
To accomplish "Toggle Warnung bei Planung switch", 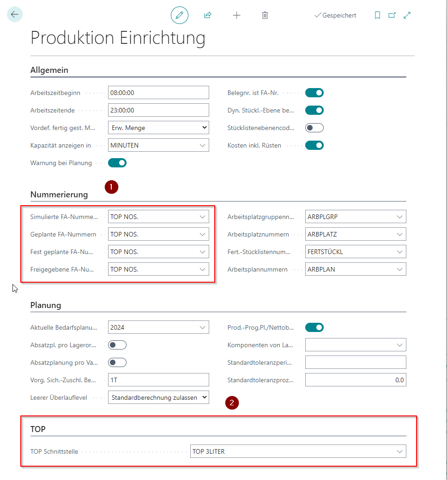I will [x=117, y=163].
